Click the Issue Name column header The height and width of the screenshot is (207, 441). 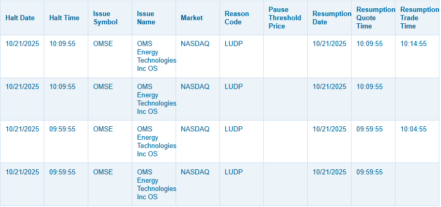[x=146, y=18]
